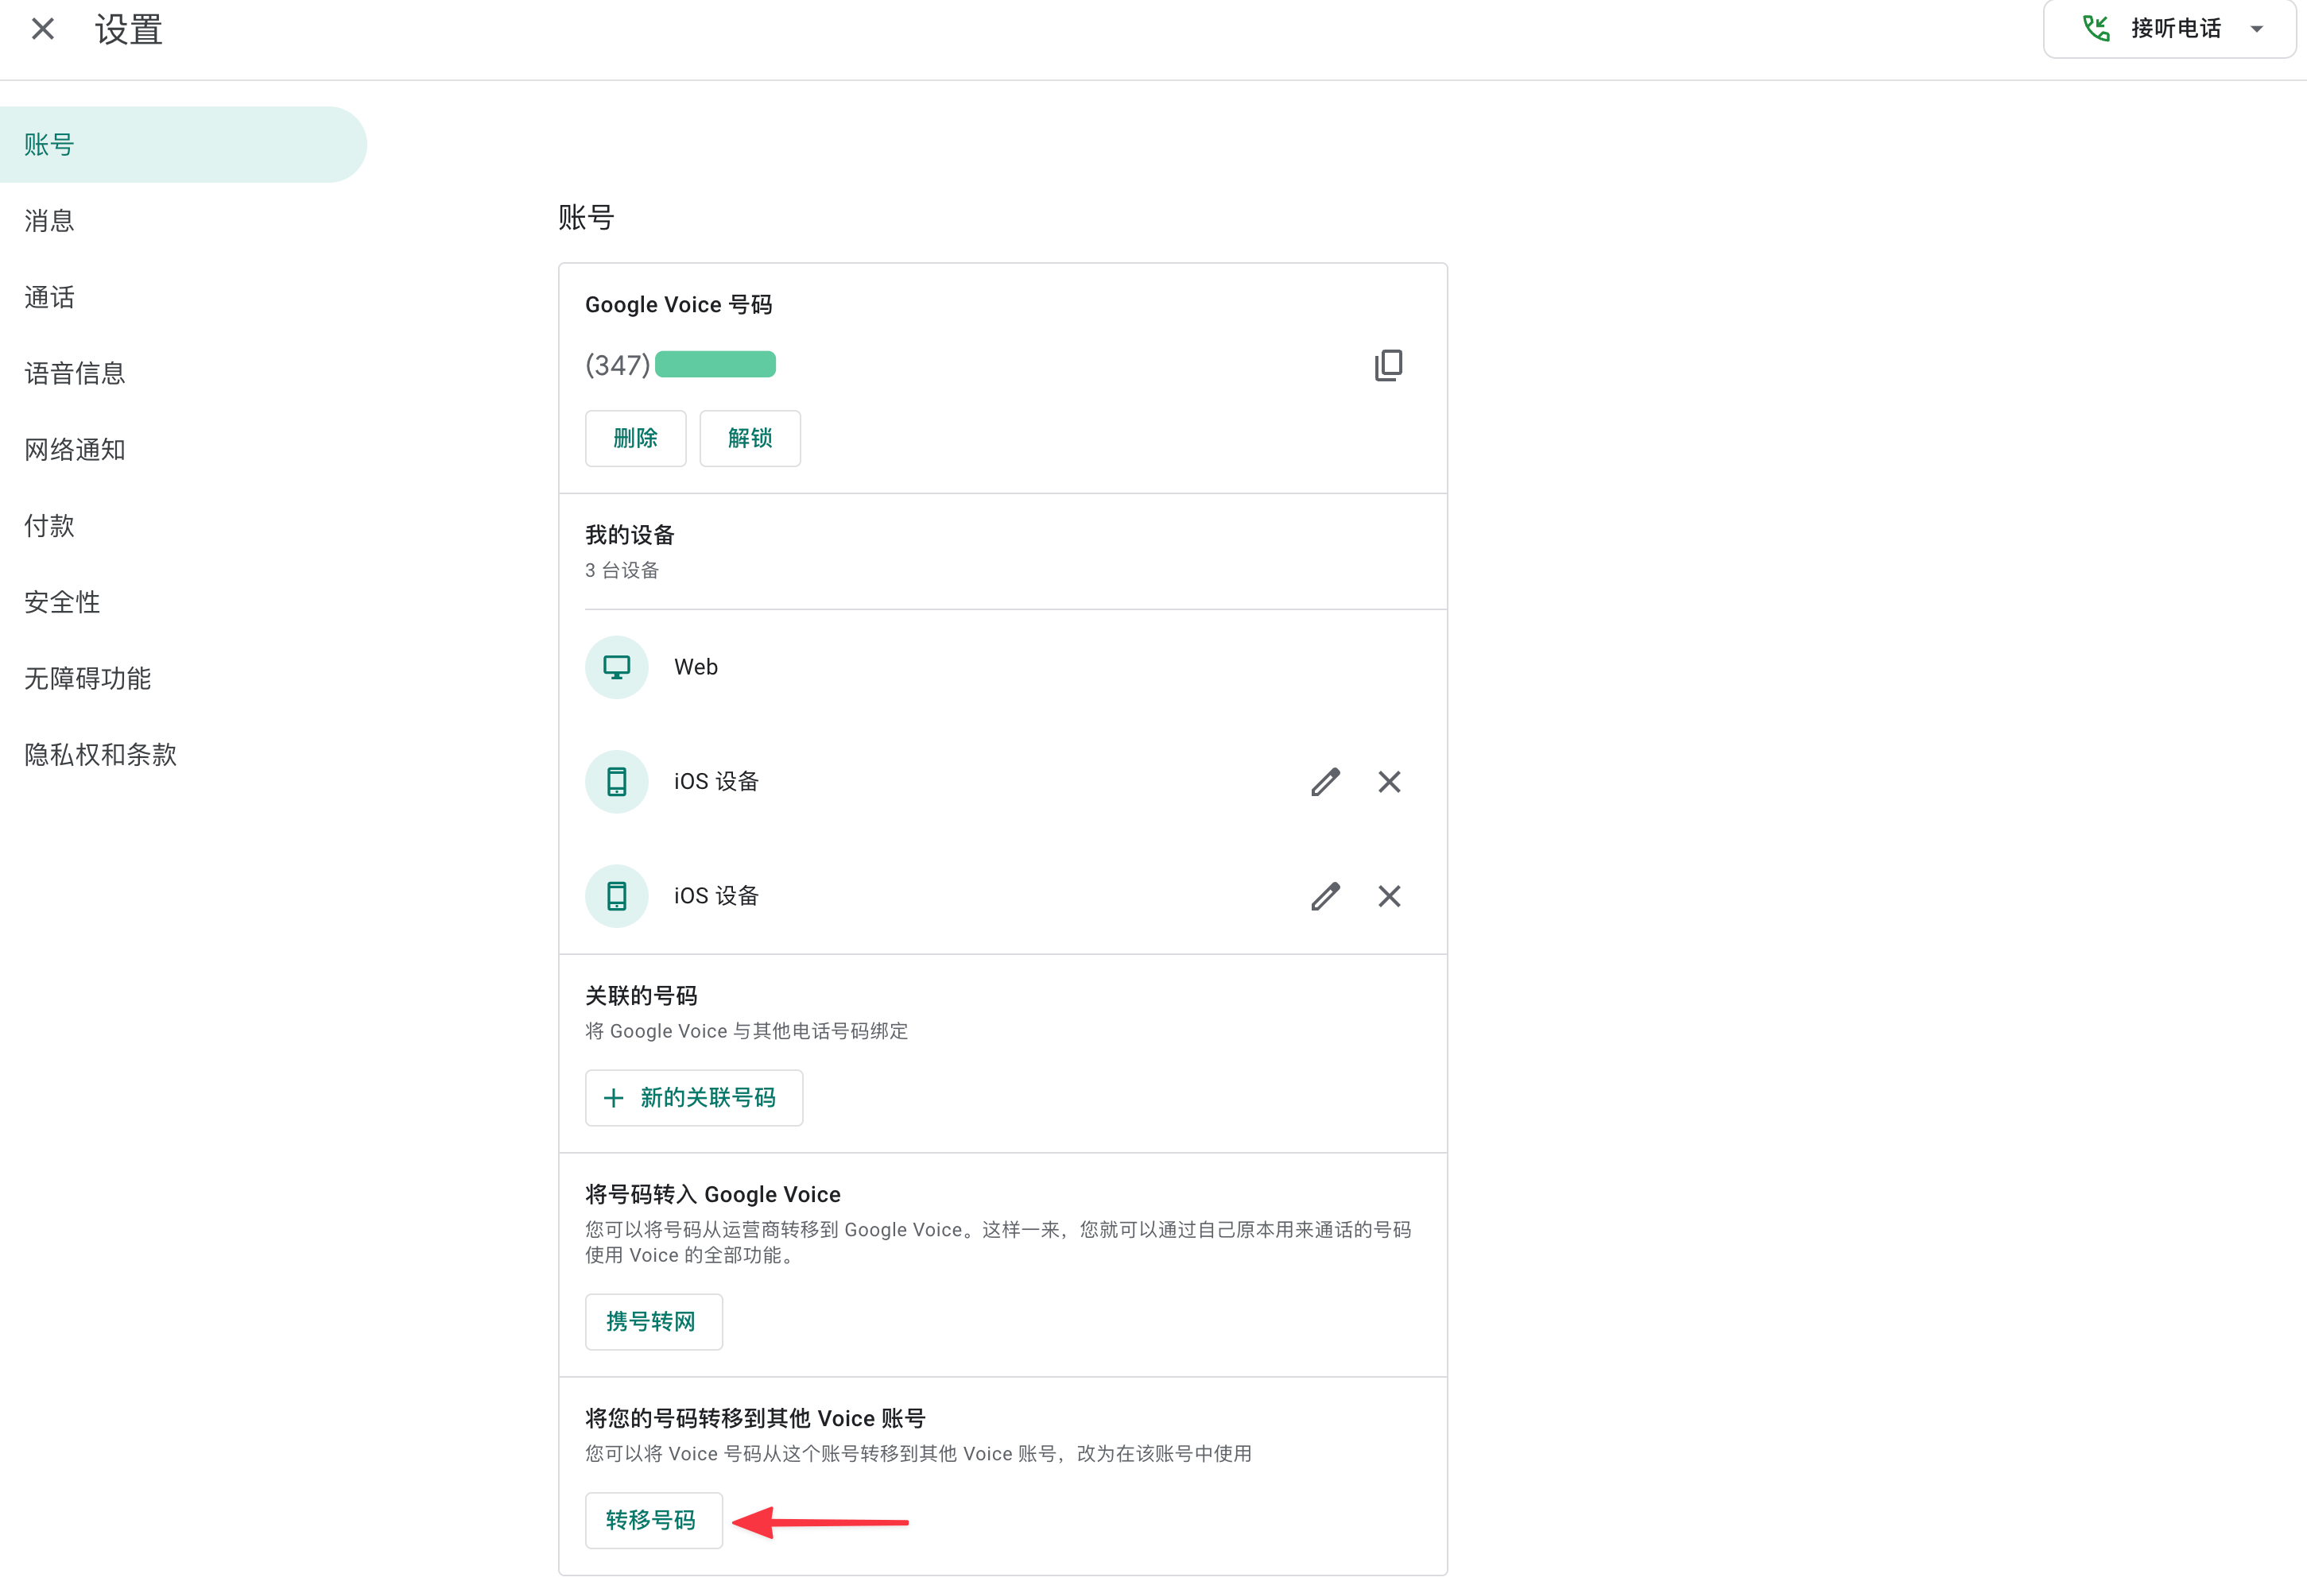The image size is (2307, 1589).
Task: Remove the second iOS device with X
Action: (1389, 896)
